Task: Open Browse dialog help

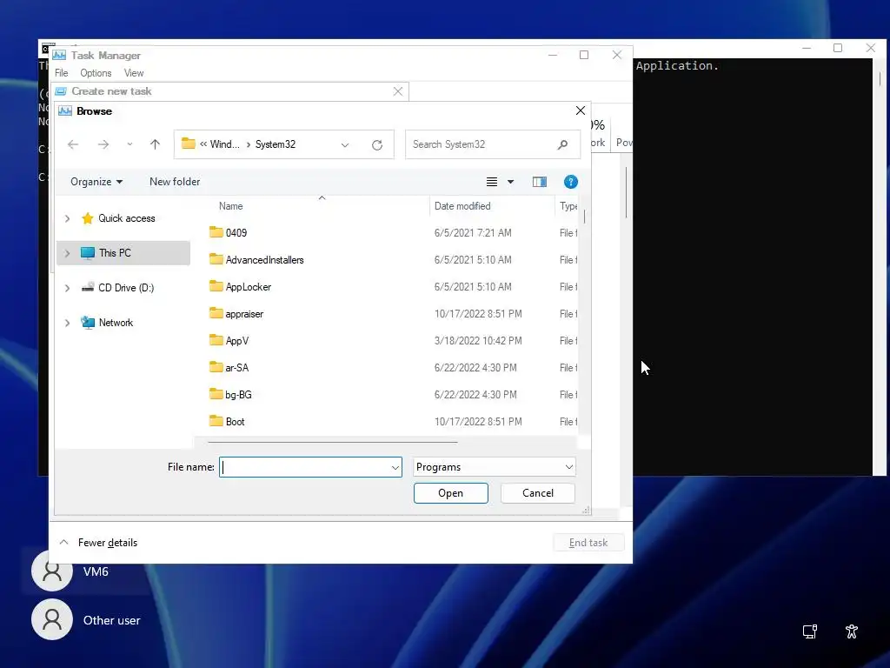Action: (x=570, y=182)
